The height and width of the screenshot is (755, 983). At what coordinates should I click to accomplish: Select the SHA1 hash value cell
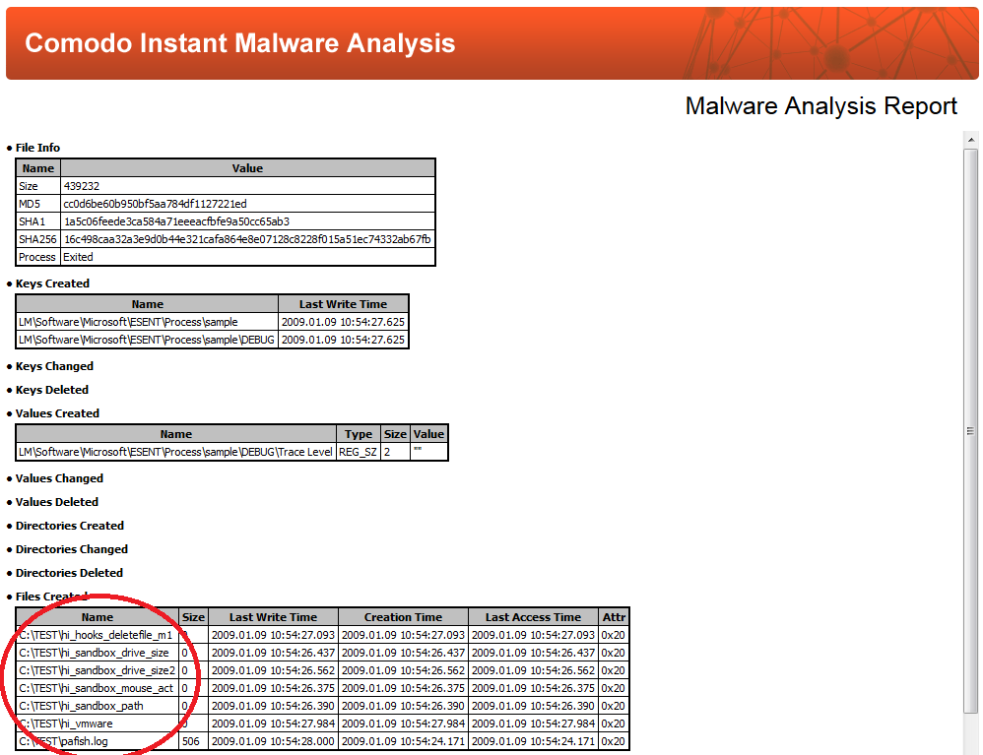(247, 221)
